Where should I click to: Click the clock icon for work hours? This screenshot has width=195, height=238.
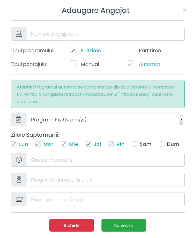click(x=19, y=160)
